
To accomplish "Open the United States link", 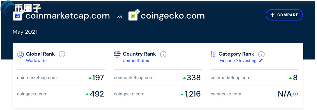I will click(136, 60).
